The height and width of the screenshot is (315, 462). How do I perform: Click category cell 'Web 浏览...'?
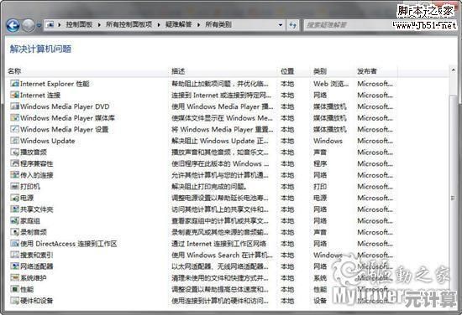click(331, 84)
